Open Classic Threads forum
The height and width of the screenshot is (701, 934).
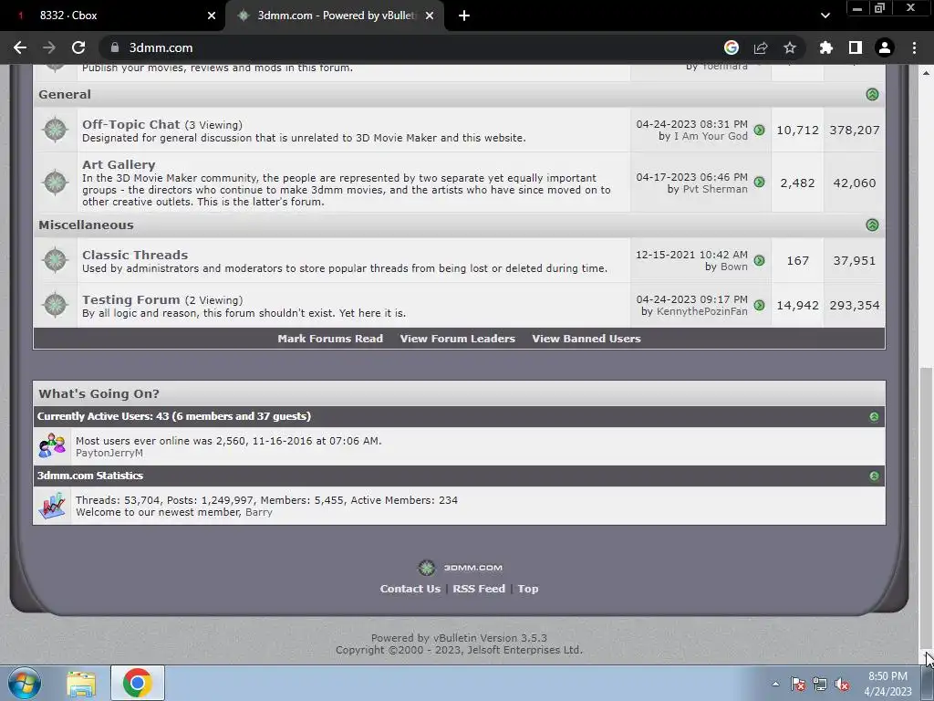tap(135, 255)
